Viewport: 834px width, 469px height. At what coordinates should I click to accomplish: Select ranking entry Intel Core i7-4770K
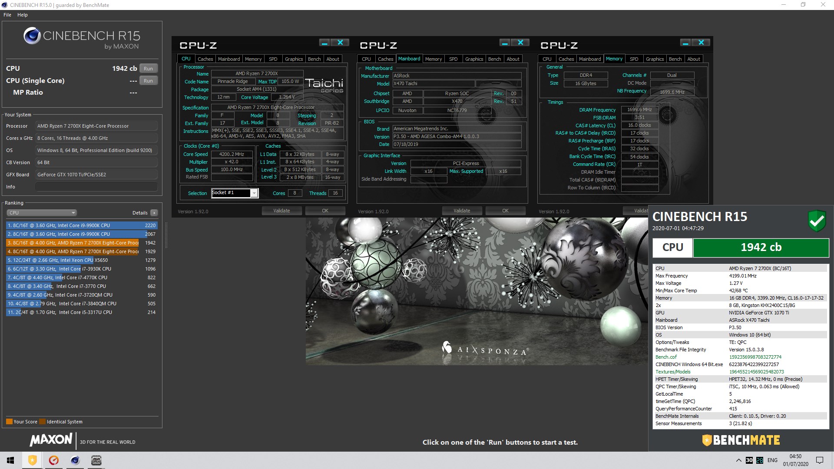coord(82,277)
